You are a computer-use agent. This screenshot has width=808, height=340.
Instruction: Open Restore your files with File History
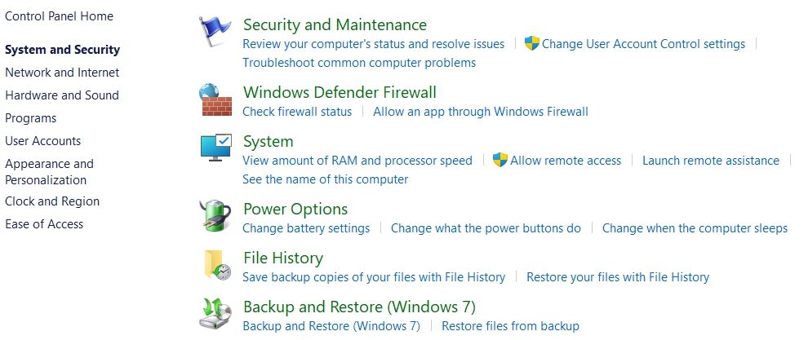point(618,277)
